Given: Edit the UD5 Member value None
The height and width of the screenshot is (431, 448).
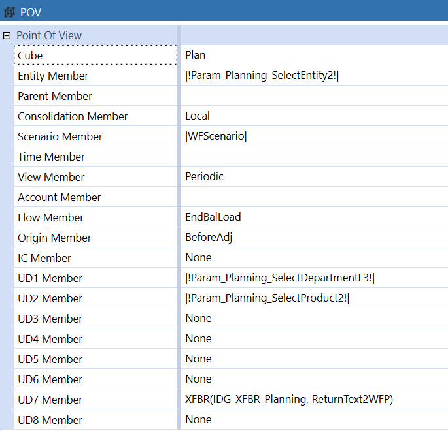Looking at the screenshot, I should tap(313, 359).
